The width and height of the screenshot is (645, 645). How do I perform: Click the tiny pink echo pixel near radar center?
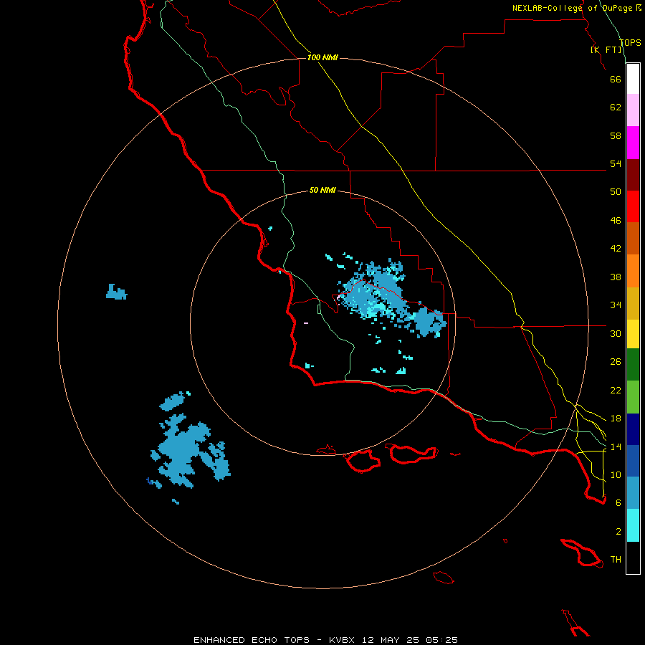pyautogui.click(x=305, y=323)
